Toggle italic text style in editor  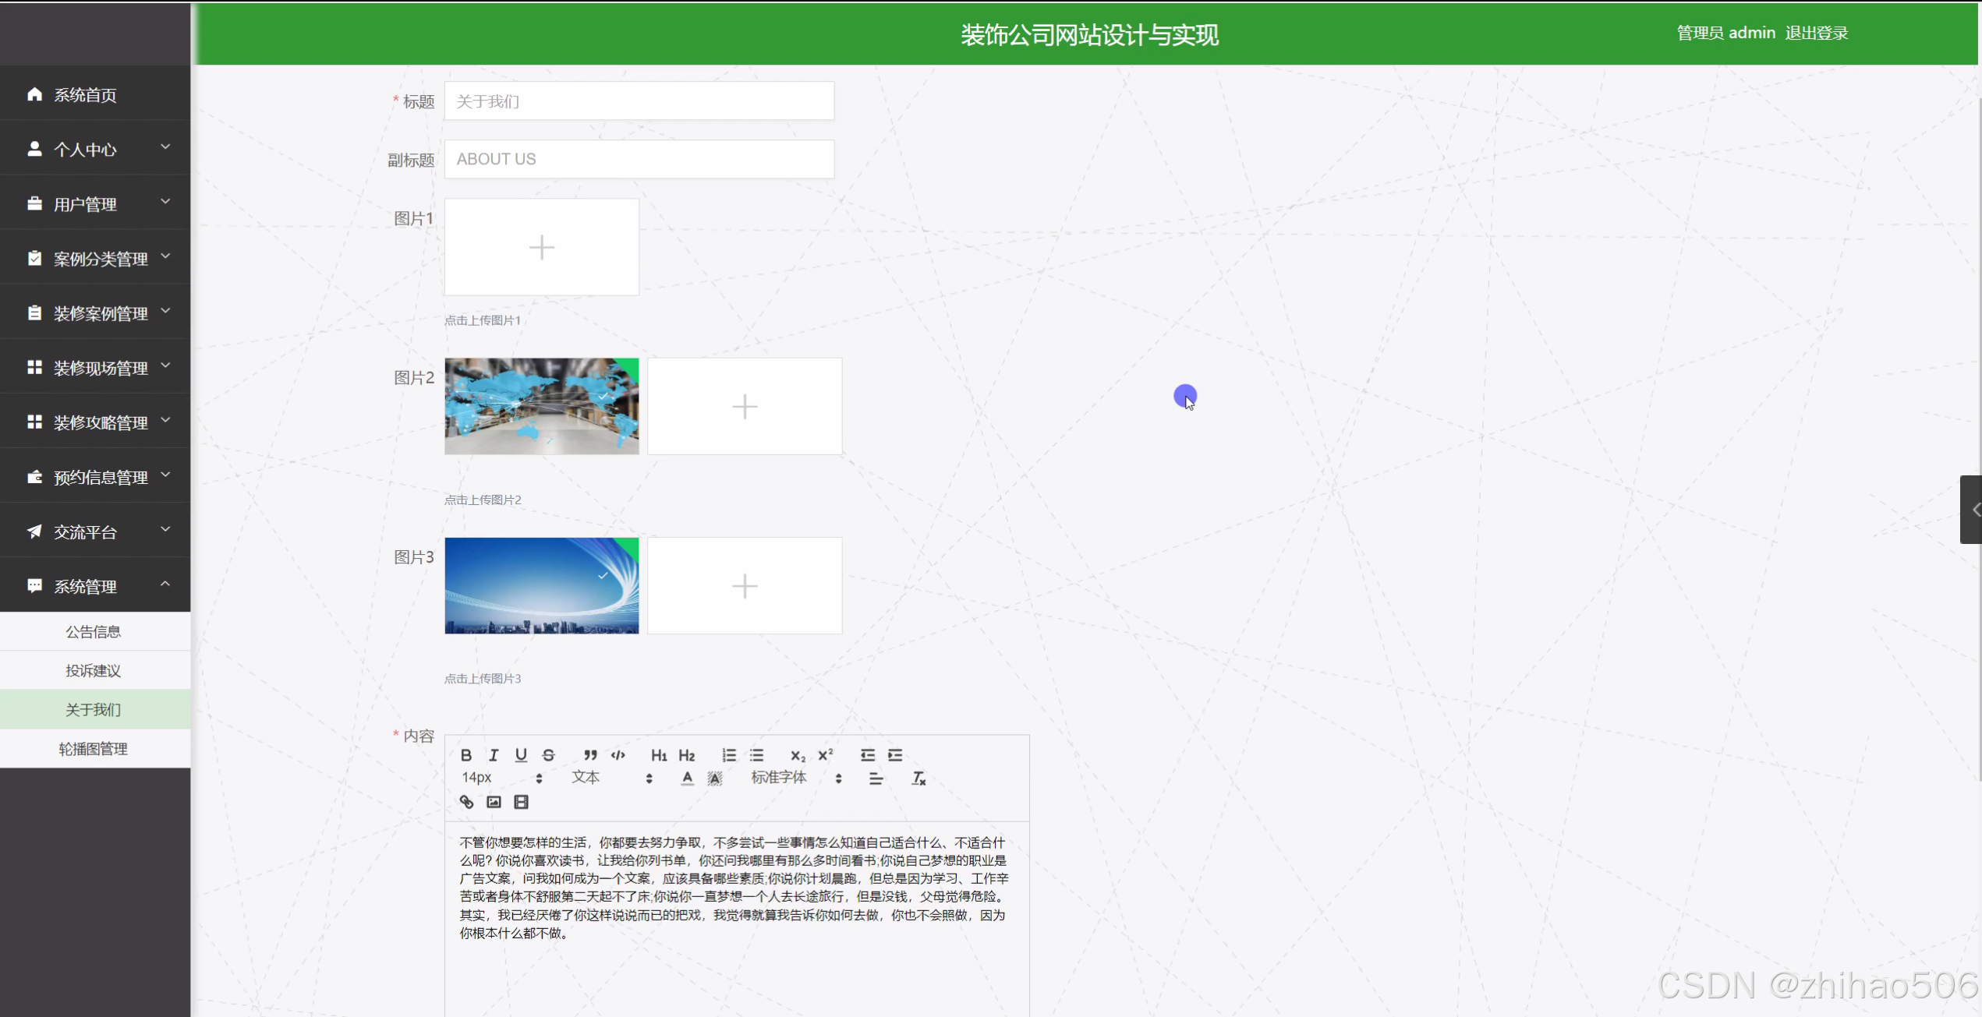coord(494,755)
